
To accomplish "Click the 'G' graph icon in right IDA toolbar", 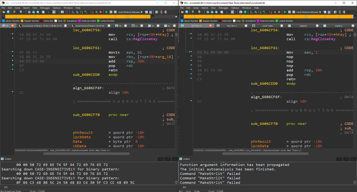I will pos(329,12).
